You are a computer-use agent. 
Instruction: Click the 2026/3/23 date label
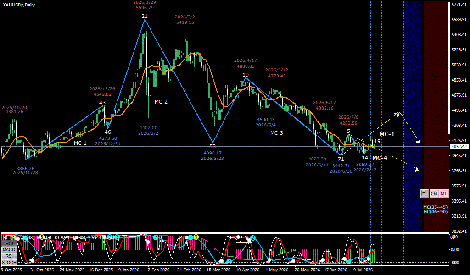(213, 158)
